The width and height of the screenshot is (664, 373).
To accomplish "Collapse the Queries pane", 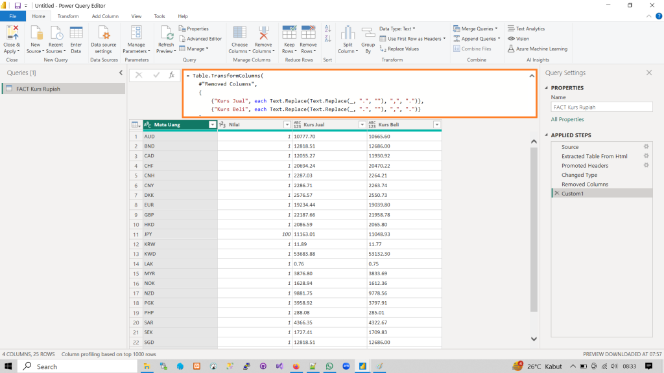I will (121, 73).
